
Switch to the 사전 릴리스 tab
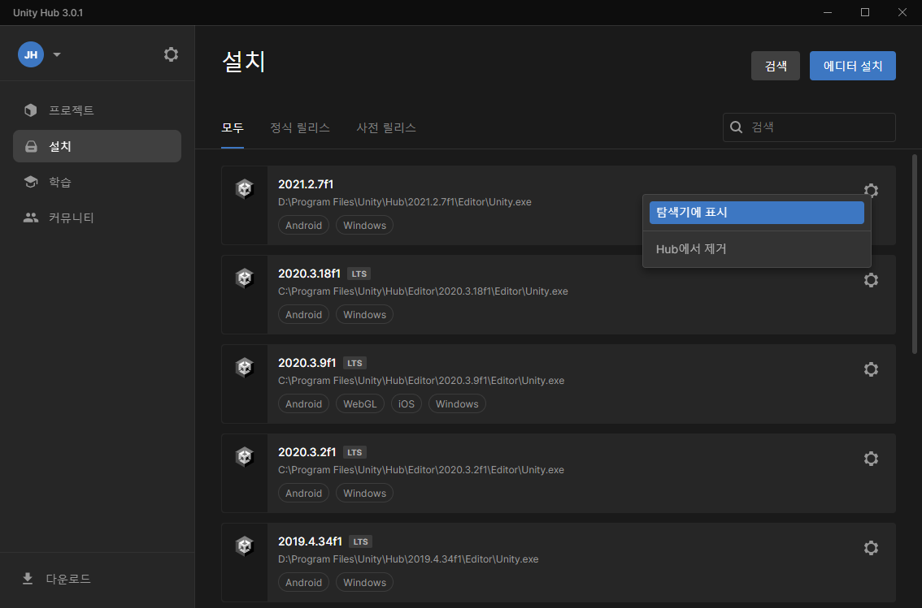[386, 128]
